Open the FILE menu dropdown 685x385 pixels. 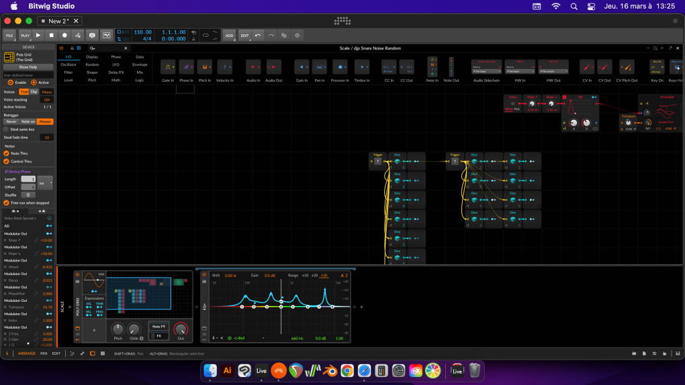click(9, 35)
